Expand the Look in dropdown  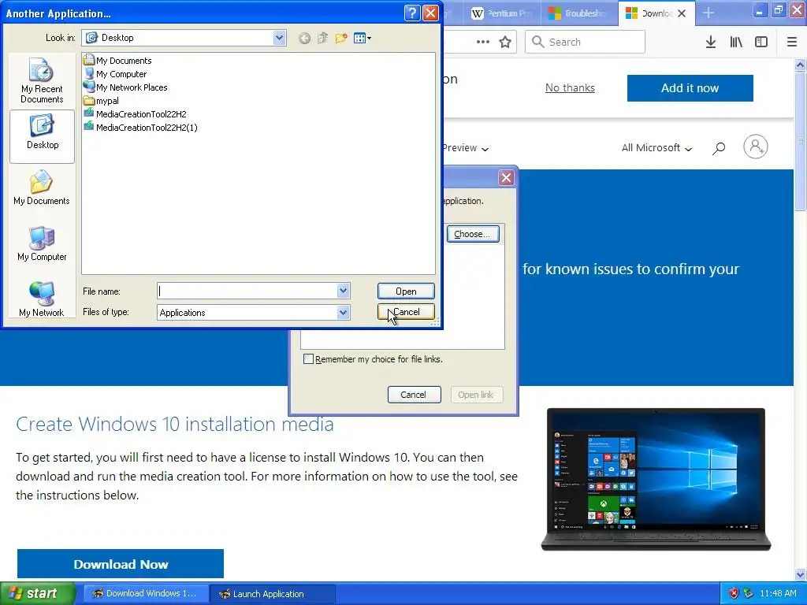[x=280, y=38]
